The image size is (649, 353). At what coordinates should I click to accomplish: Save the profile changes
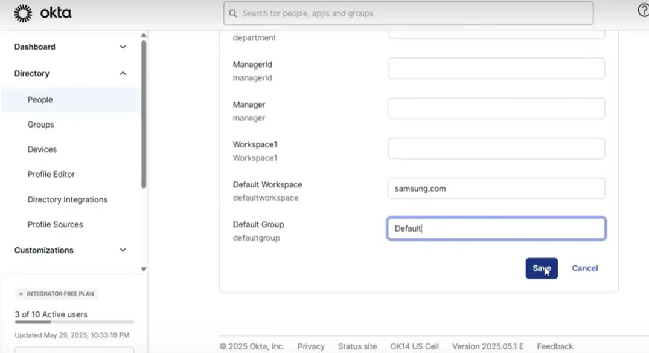(x=542, y=268)
